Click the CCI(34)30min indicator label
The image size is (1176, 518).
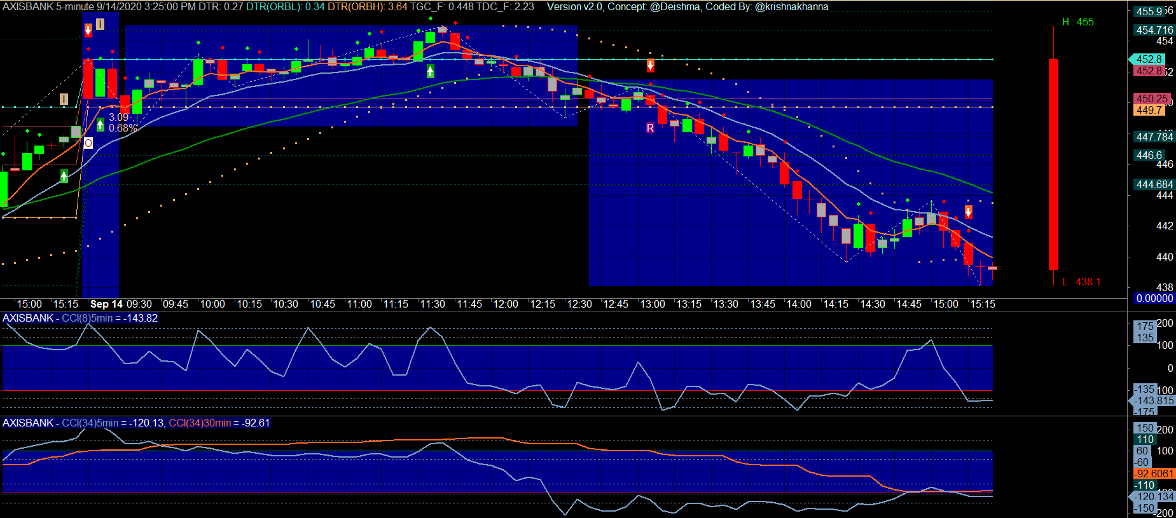coord(219,423)
